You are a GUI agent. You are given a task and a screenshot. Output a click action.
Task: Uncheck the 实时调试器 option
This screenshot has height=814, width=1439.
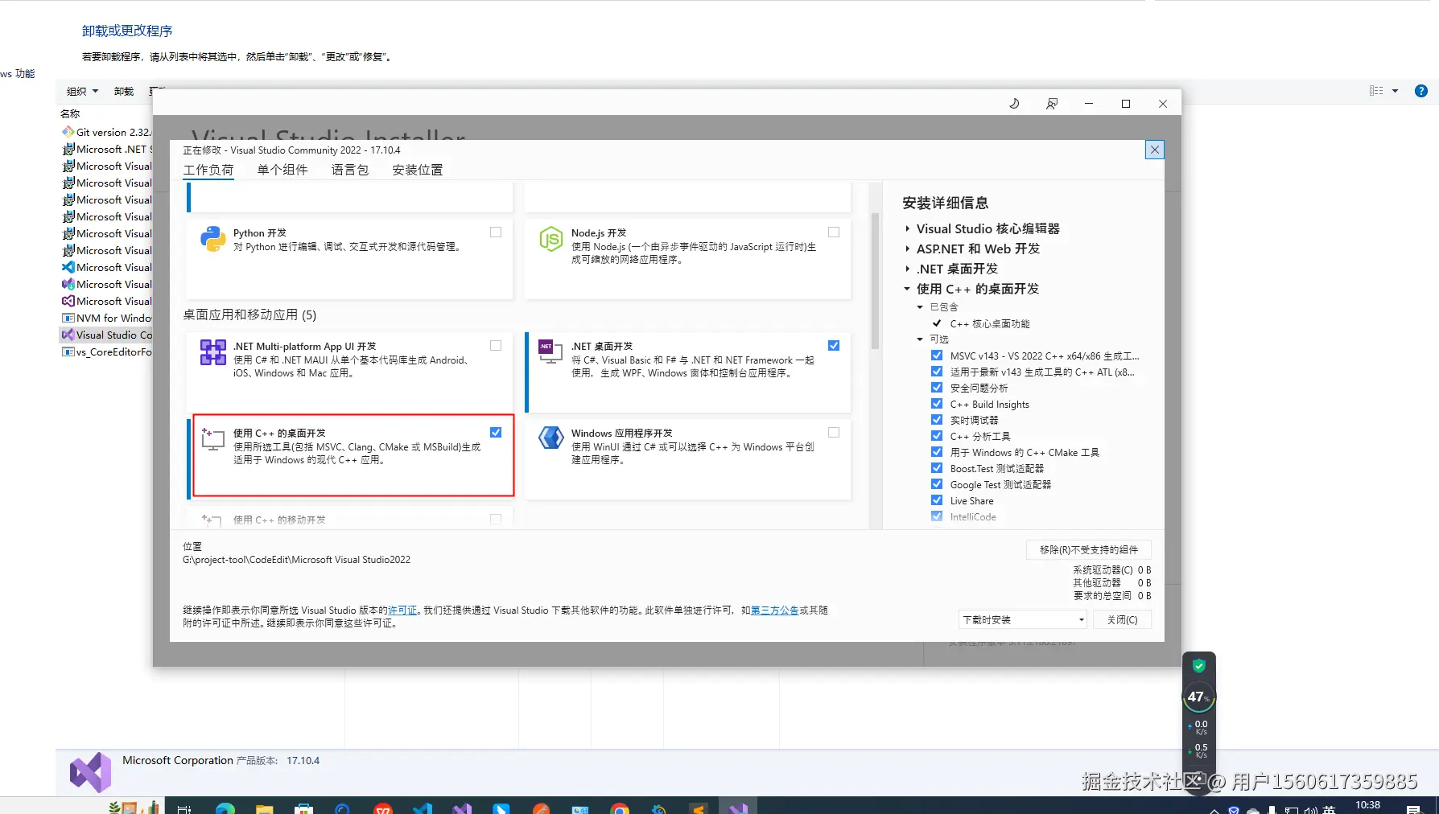coord(937,420)
